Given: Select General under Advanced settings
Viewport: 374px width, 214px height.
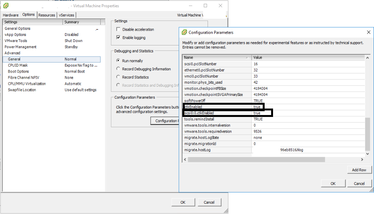Looking at the screenshot, I should 52,59.
